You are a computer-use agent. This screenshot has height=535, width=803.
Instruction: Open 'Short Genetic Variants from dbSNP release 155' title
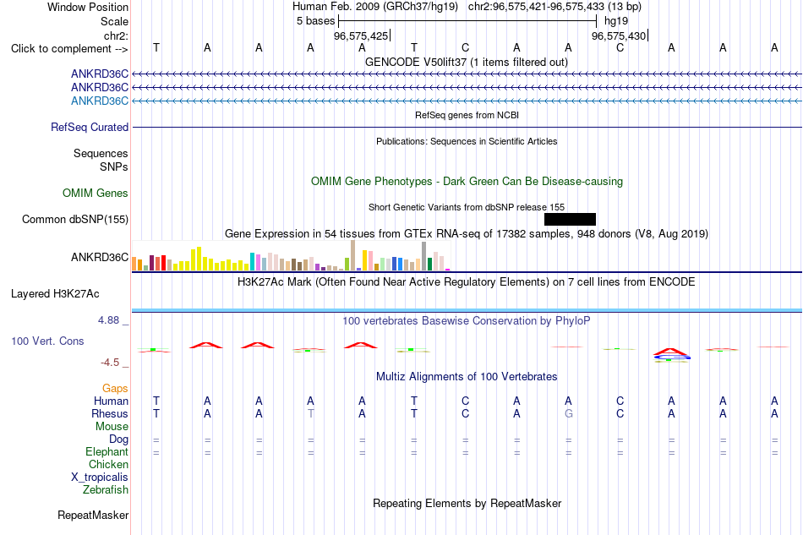coord(467,207)
